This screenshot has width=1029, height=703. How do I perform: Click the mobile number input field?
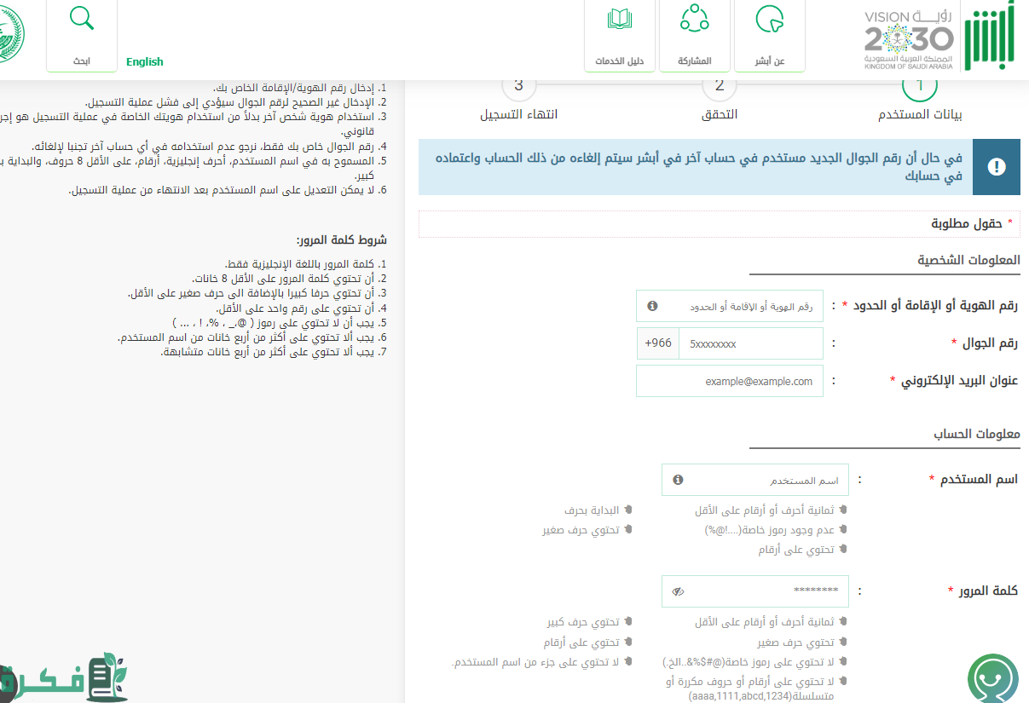(x=750, y=343)
